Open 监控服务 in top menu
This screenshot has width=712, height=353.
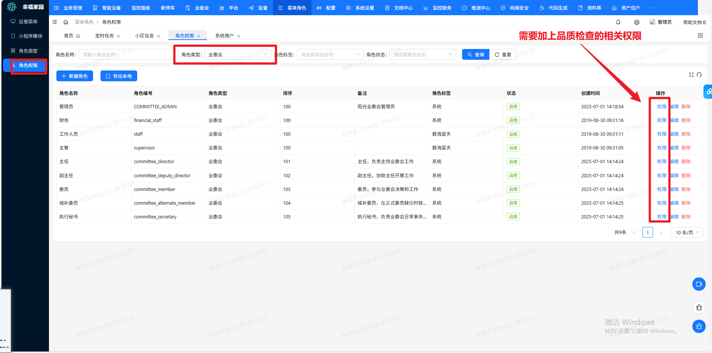[x=438, y=8]
